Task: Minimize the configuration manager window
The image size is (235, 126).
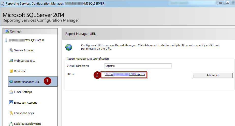Action: click(221, 3)
